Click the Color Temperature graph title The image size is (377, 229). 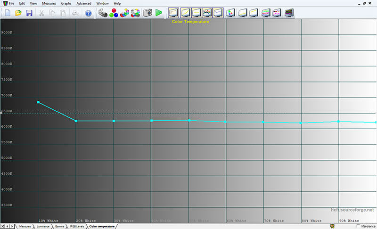(190, 22)
